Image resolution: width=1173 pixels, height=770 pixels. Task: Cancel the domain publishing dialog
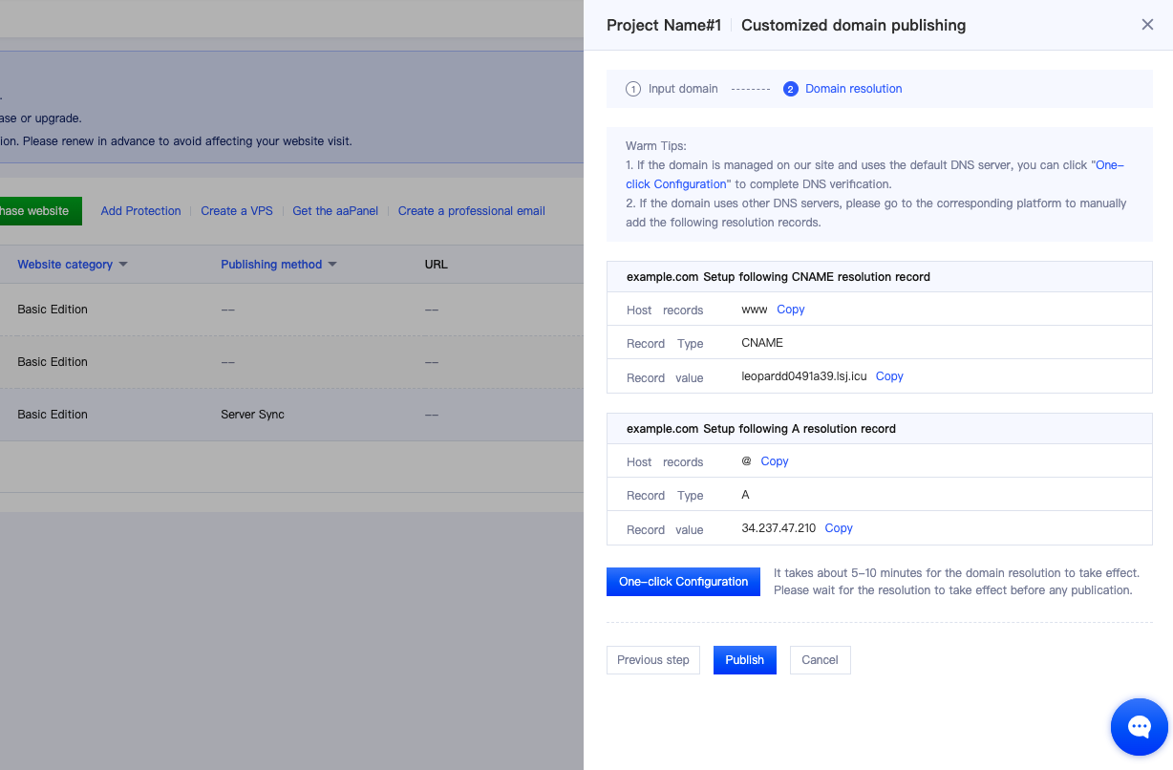(x=820, y=660)
